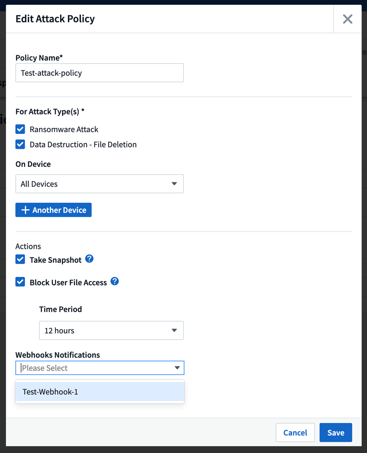Click the Ransomware Attack label text
367x453 pixels.
point(64,129)
